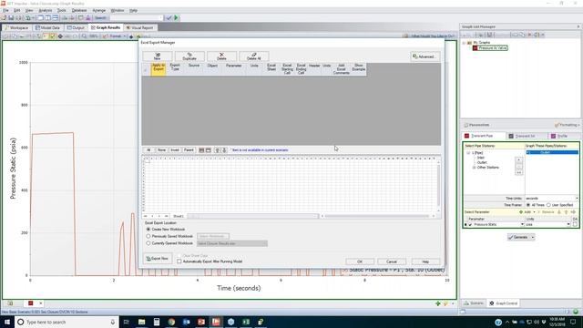583x328 pixels.
Task: Open the Advanced options in Excel Export Manager
Action: (x=424, y=56)
